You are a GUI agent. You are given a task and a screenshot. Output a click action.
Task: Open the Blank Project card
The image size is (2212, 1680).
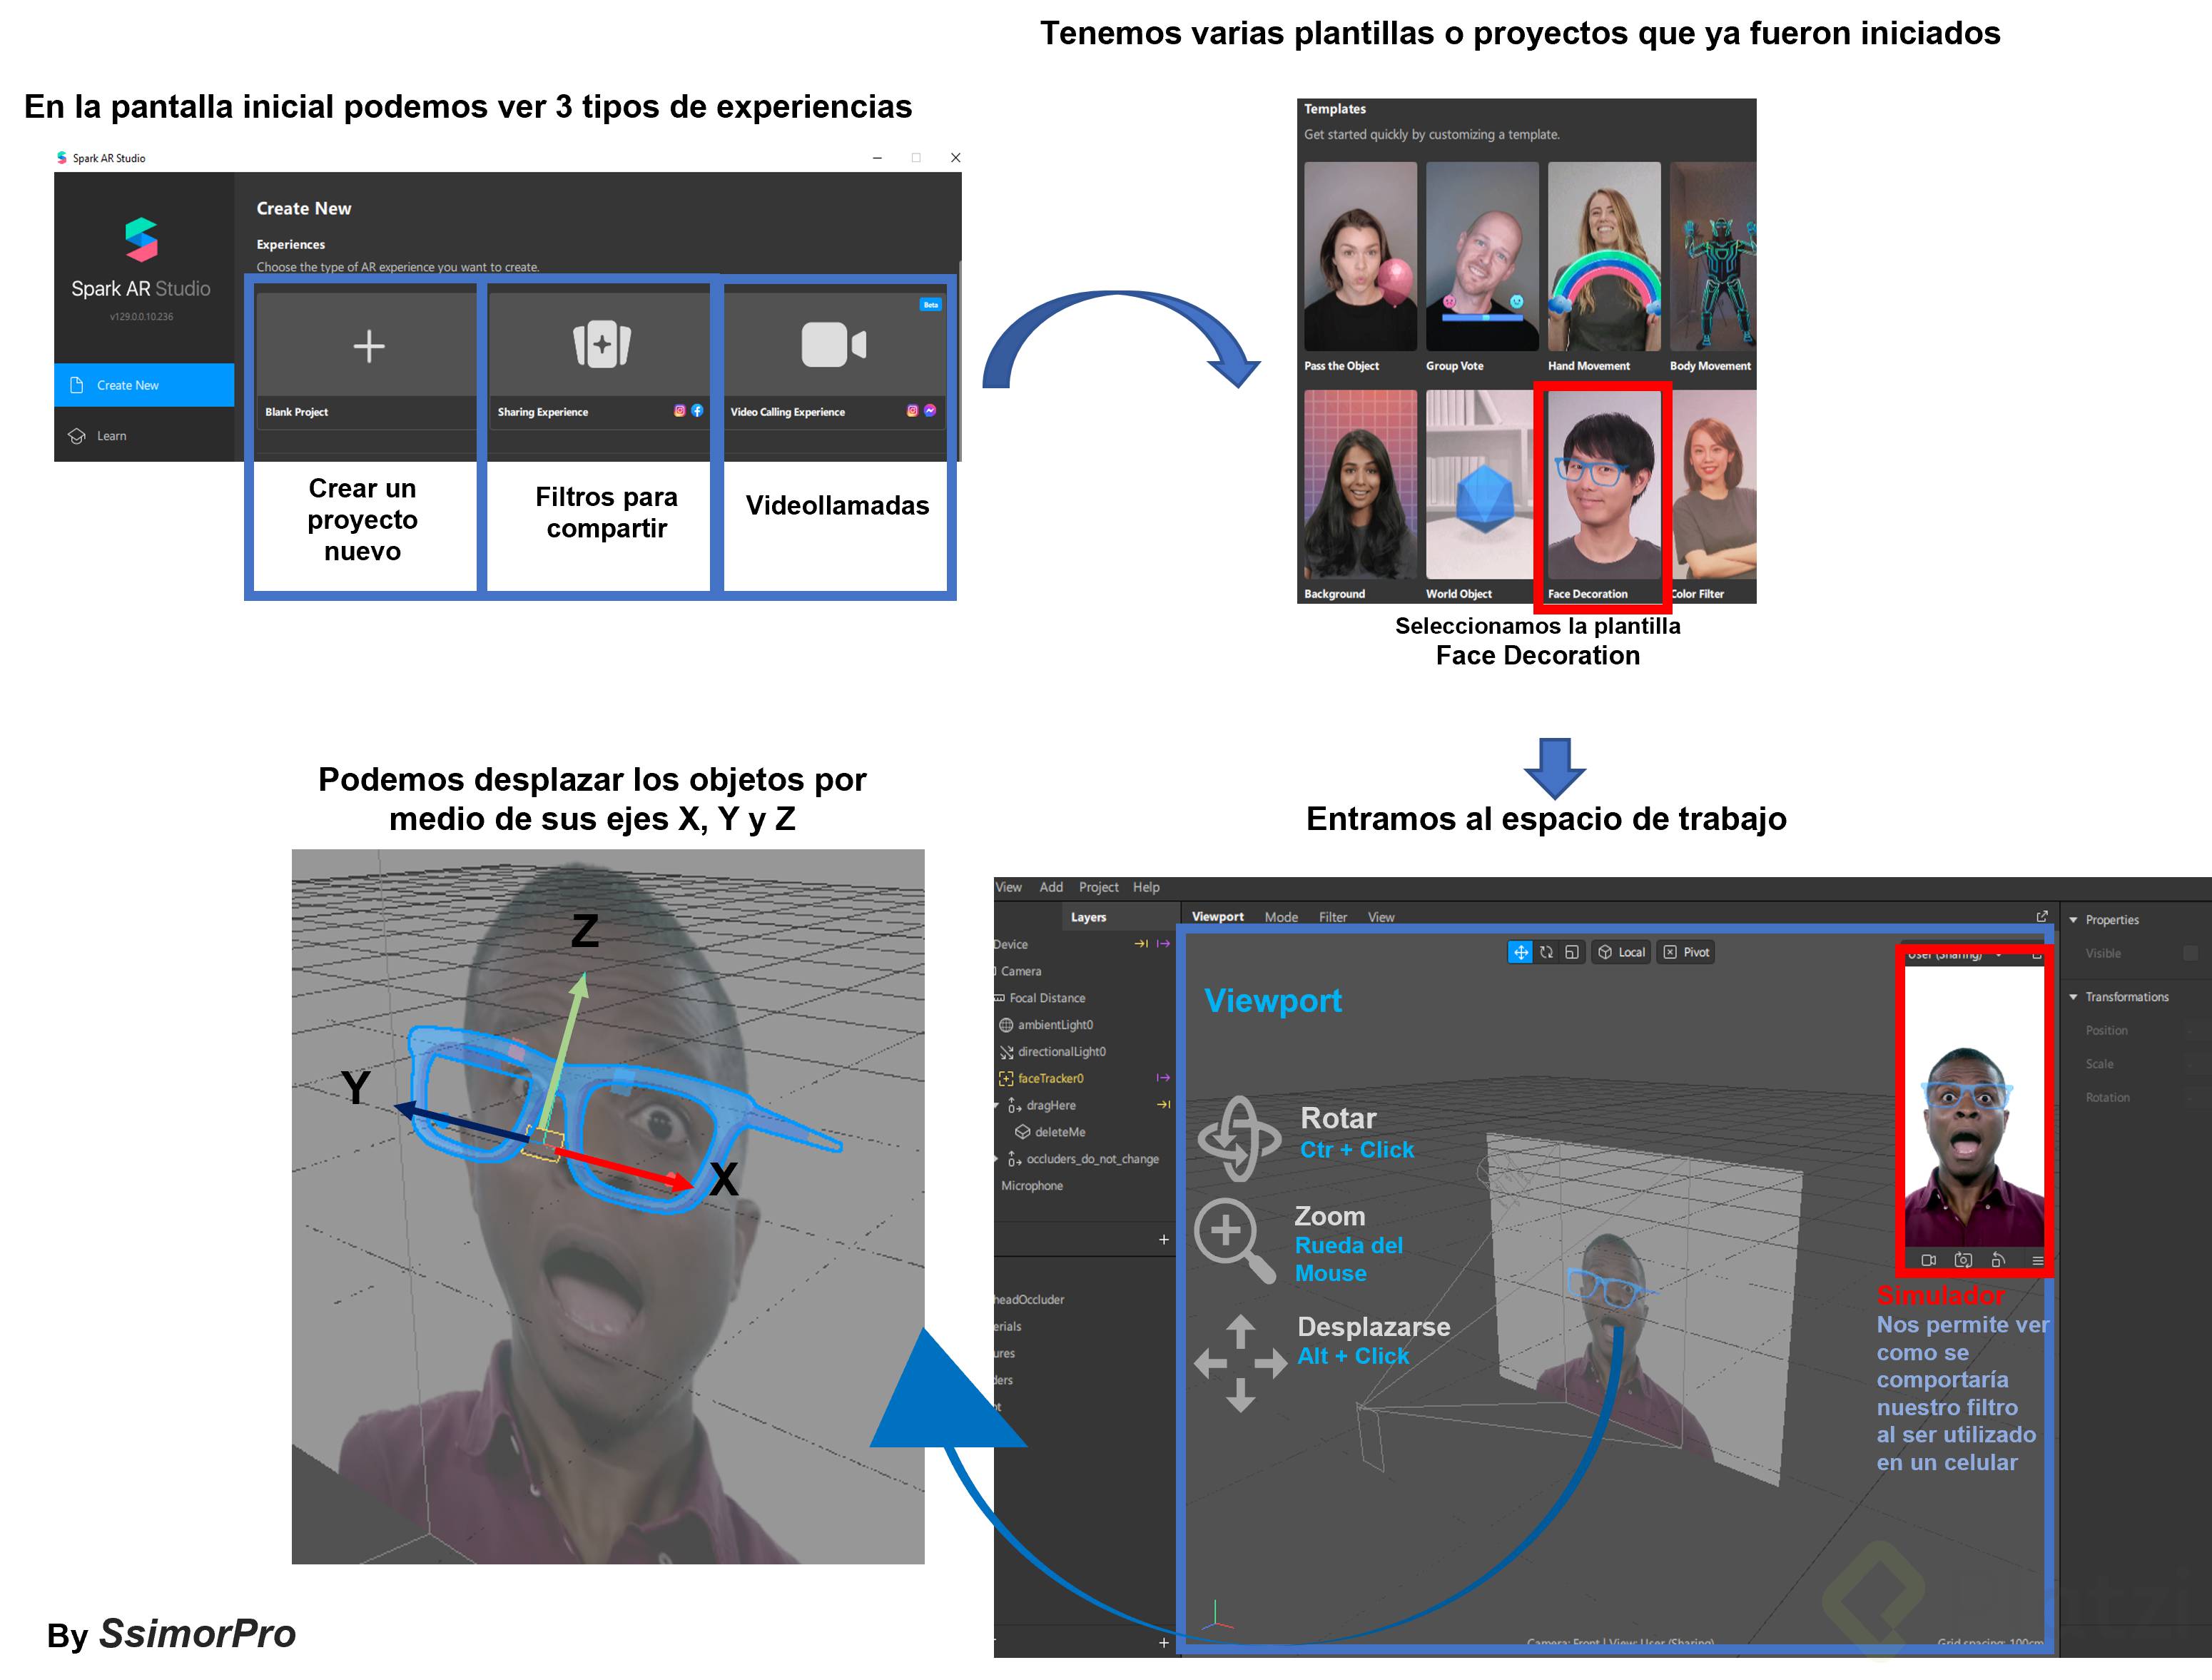[x=366, y=361]
